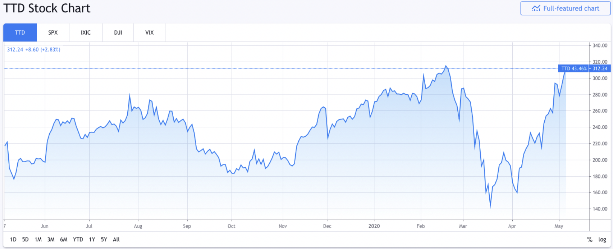This screenshot has height=250, width=614.
Task: Click the 320.00 price axis label
Action: 600,62
